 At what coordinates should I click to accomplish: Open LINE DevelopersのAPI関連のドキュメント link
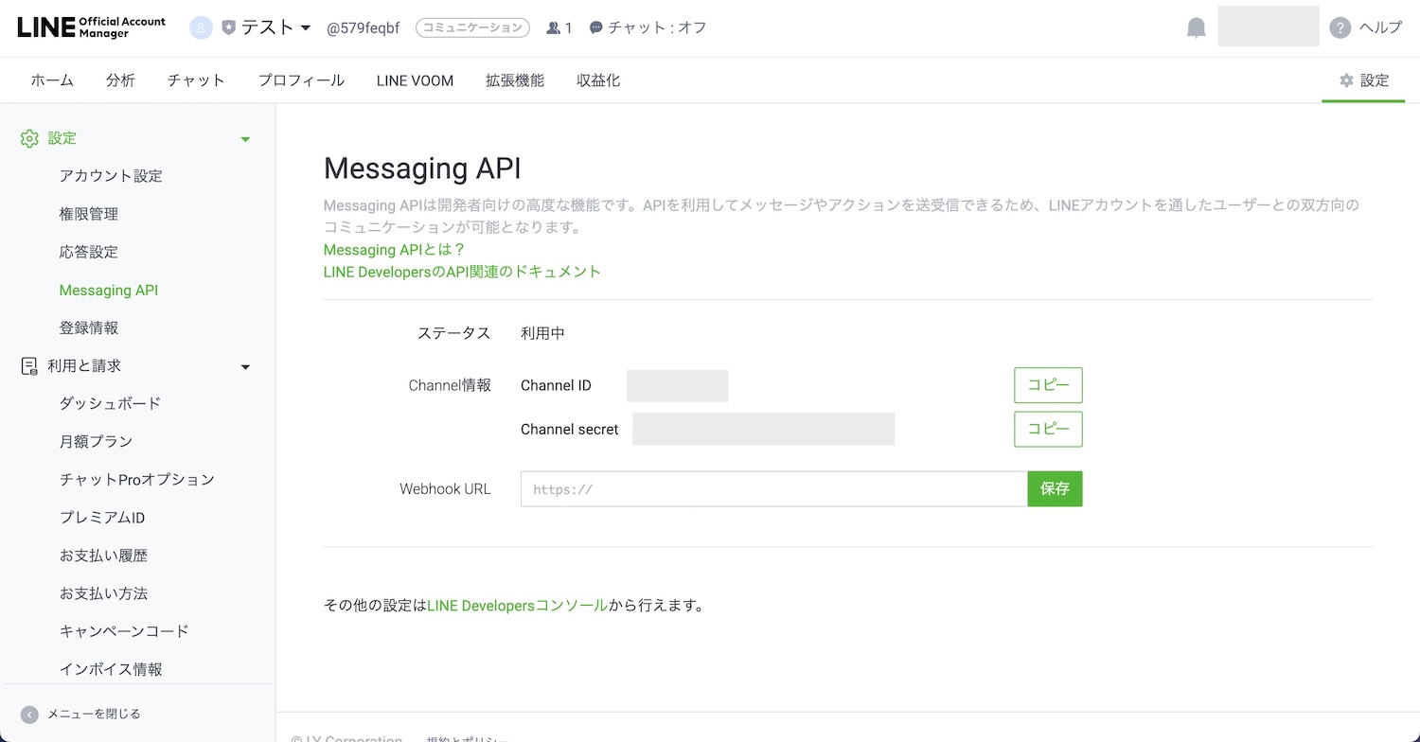(x=462, y=272)
